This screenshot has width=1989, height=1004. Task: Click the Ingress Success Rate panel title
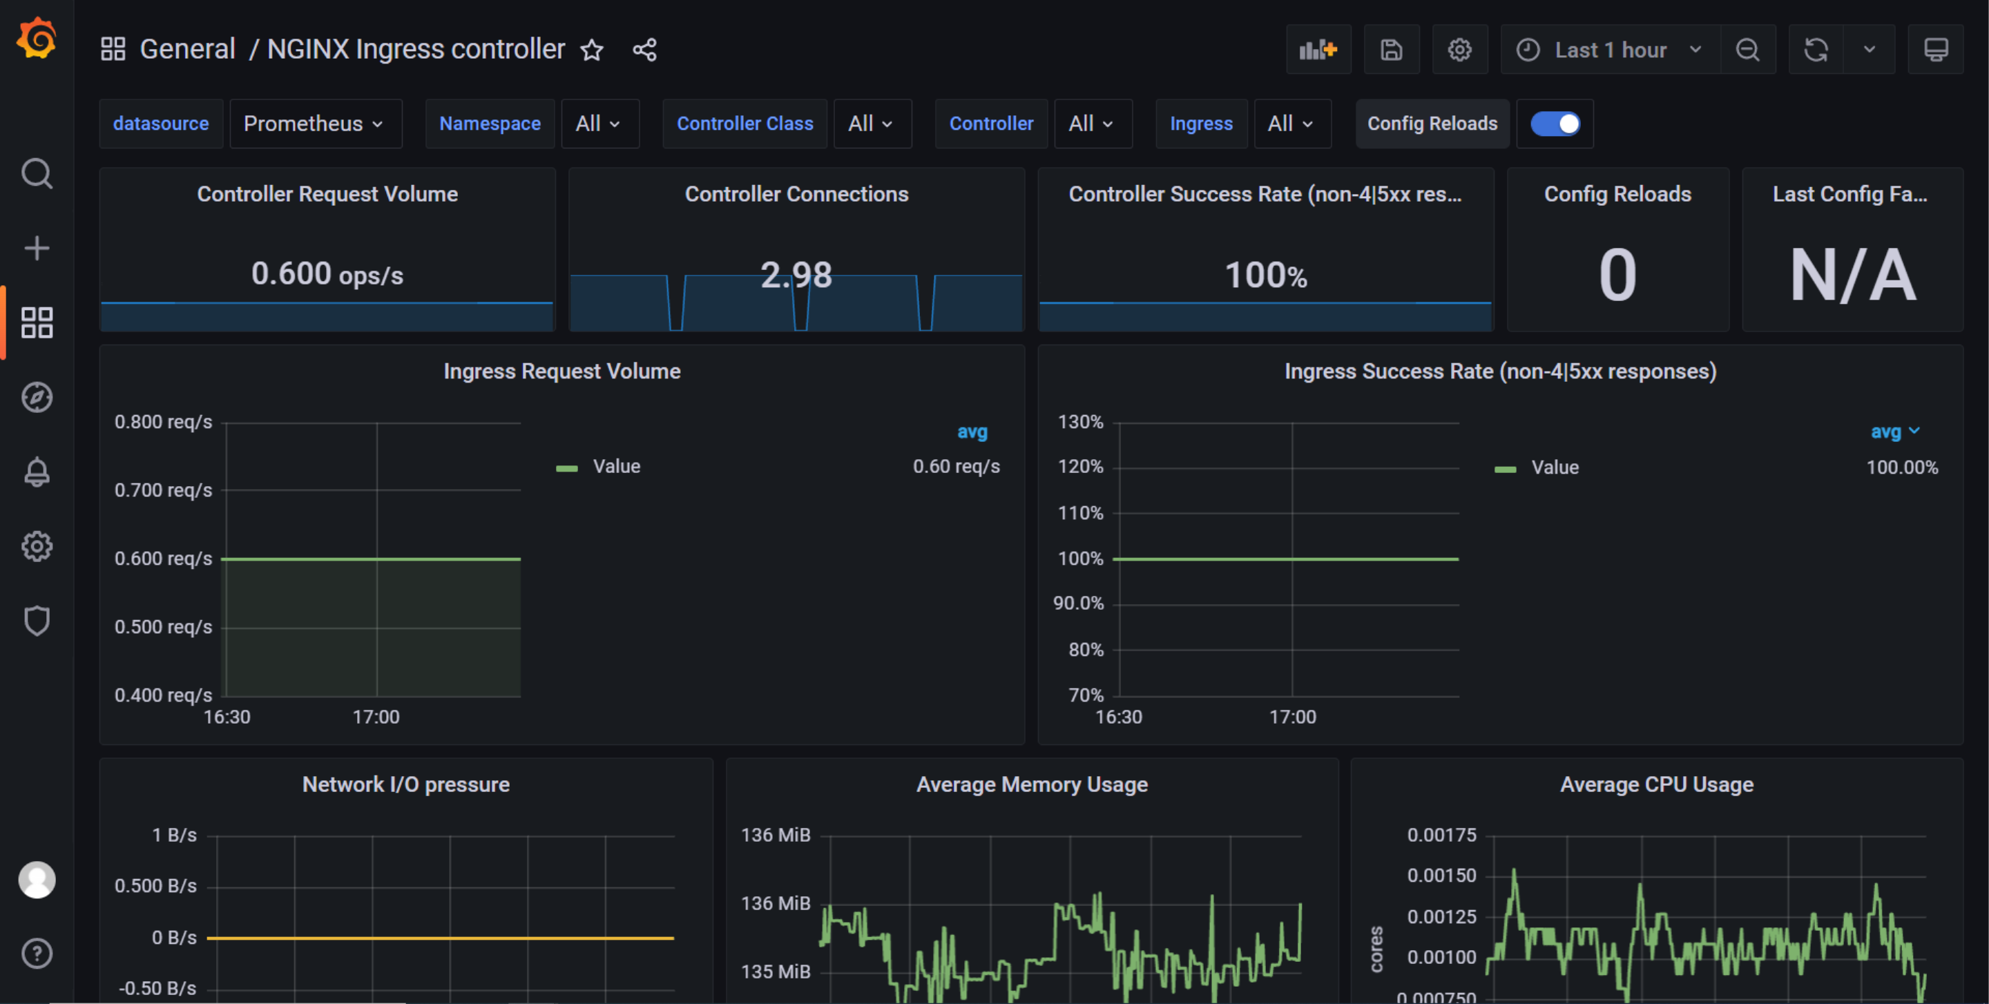coord(1499,371)
